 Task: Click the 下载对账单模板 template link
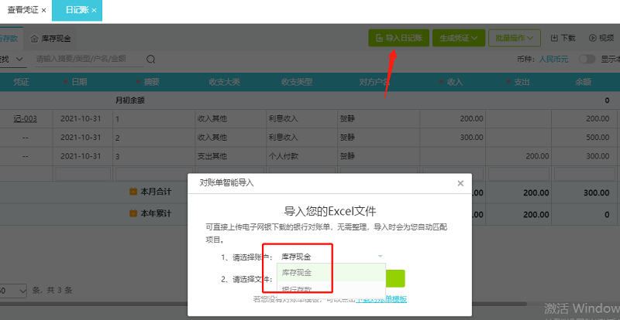(x=381, y=299)
